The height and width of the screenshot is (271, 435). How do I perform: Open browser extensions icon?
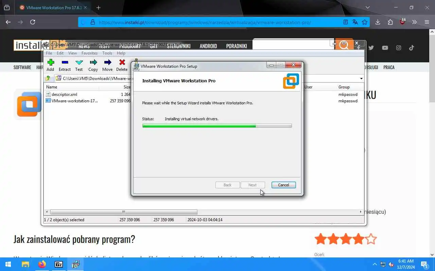tap(390, 22)
